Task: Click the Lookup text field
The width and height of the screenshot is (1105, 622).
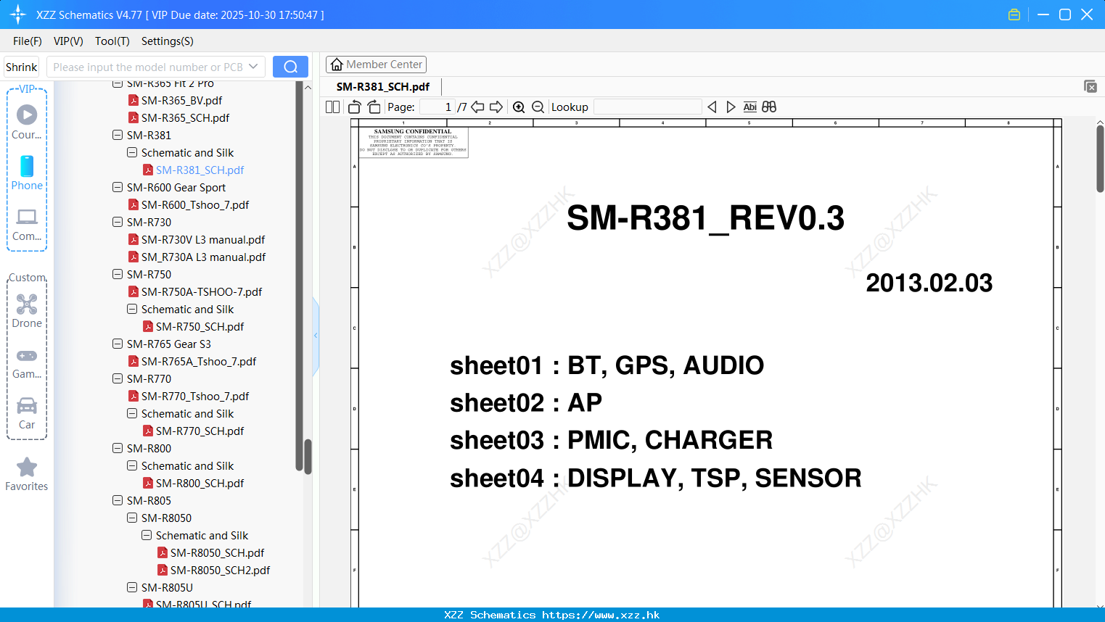Action: [x=648, y=107]
